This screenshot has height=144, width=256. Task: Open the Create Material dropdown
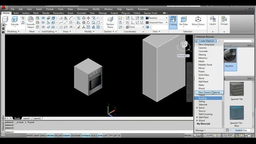(206, 41)
